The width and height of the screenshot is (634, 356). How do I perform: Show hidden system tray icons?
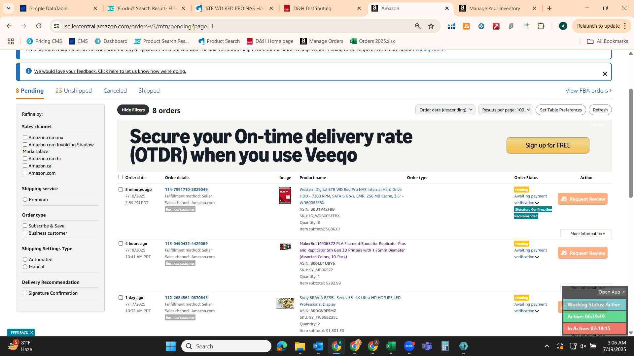[546, 346]
